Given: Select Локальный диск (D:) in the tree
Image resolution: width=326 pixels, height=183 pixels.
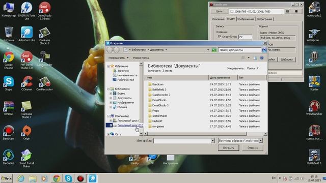Looking at the screenshot, I should pyautogui.click(x=130, y=126).
